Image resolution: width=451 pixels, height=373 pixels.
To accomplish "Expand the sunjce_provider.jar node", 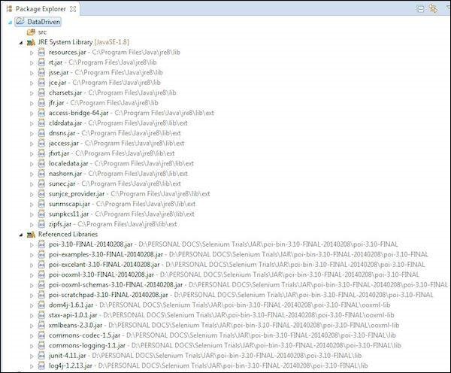I will tap(32, 195).
